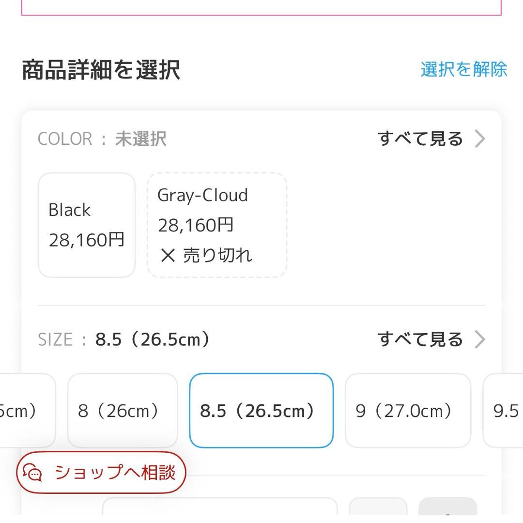Select size 8.5（26.5cm）
The width and height of the screenshot is (523, 523).
point(261,410)
